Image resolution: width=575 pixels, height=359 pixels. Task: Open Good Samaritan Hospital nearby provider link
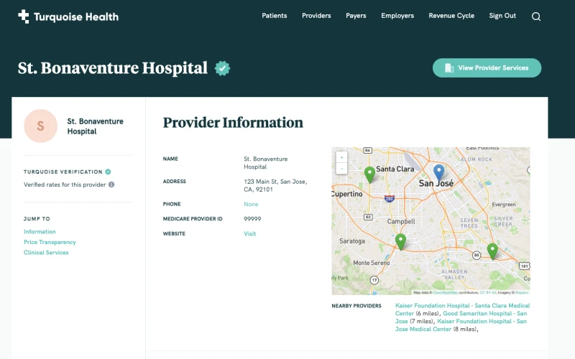click(x=484, y=314)
